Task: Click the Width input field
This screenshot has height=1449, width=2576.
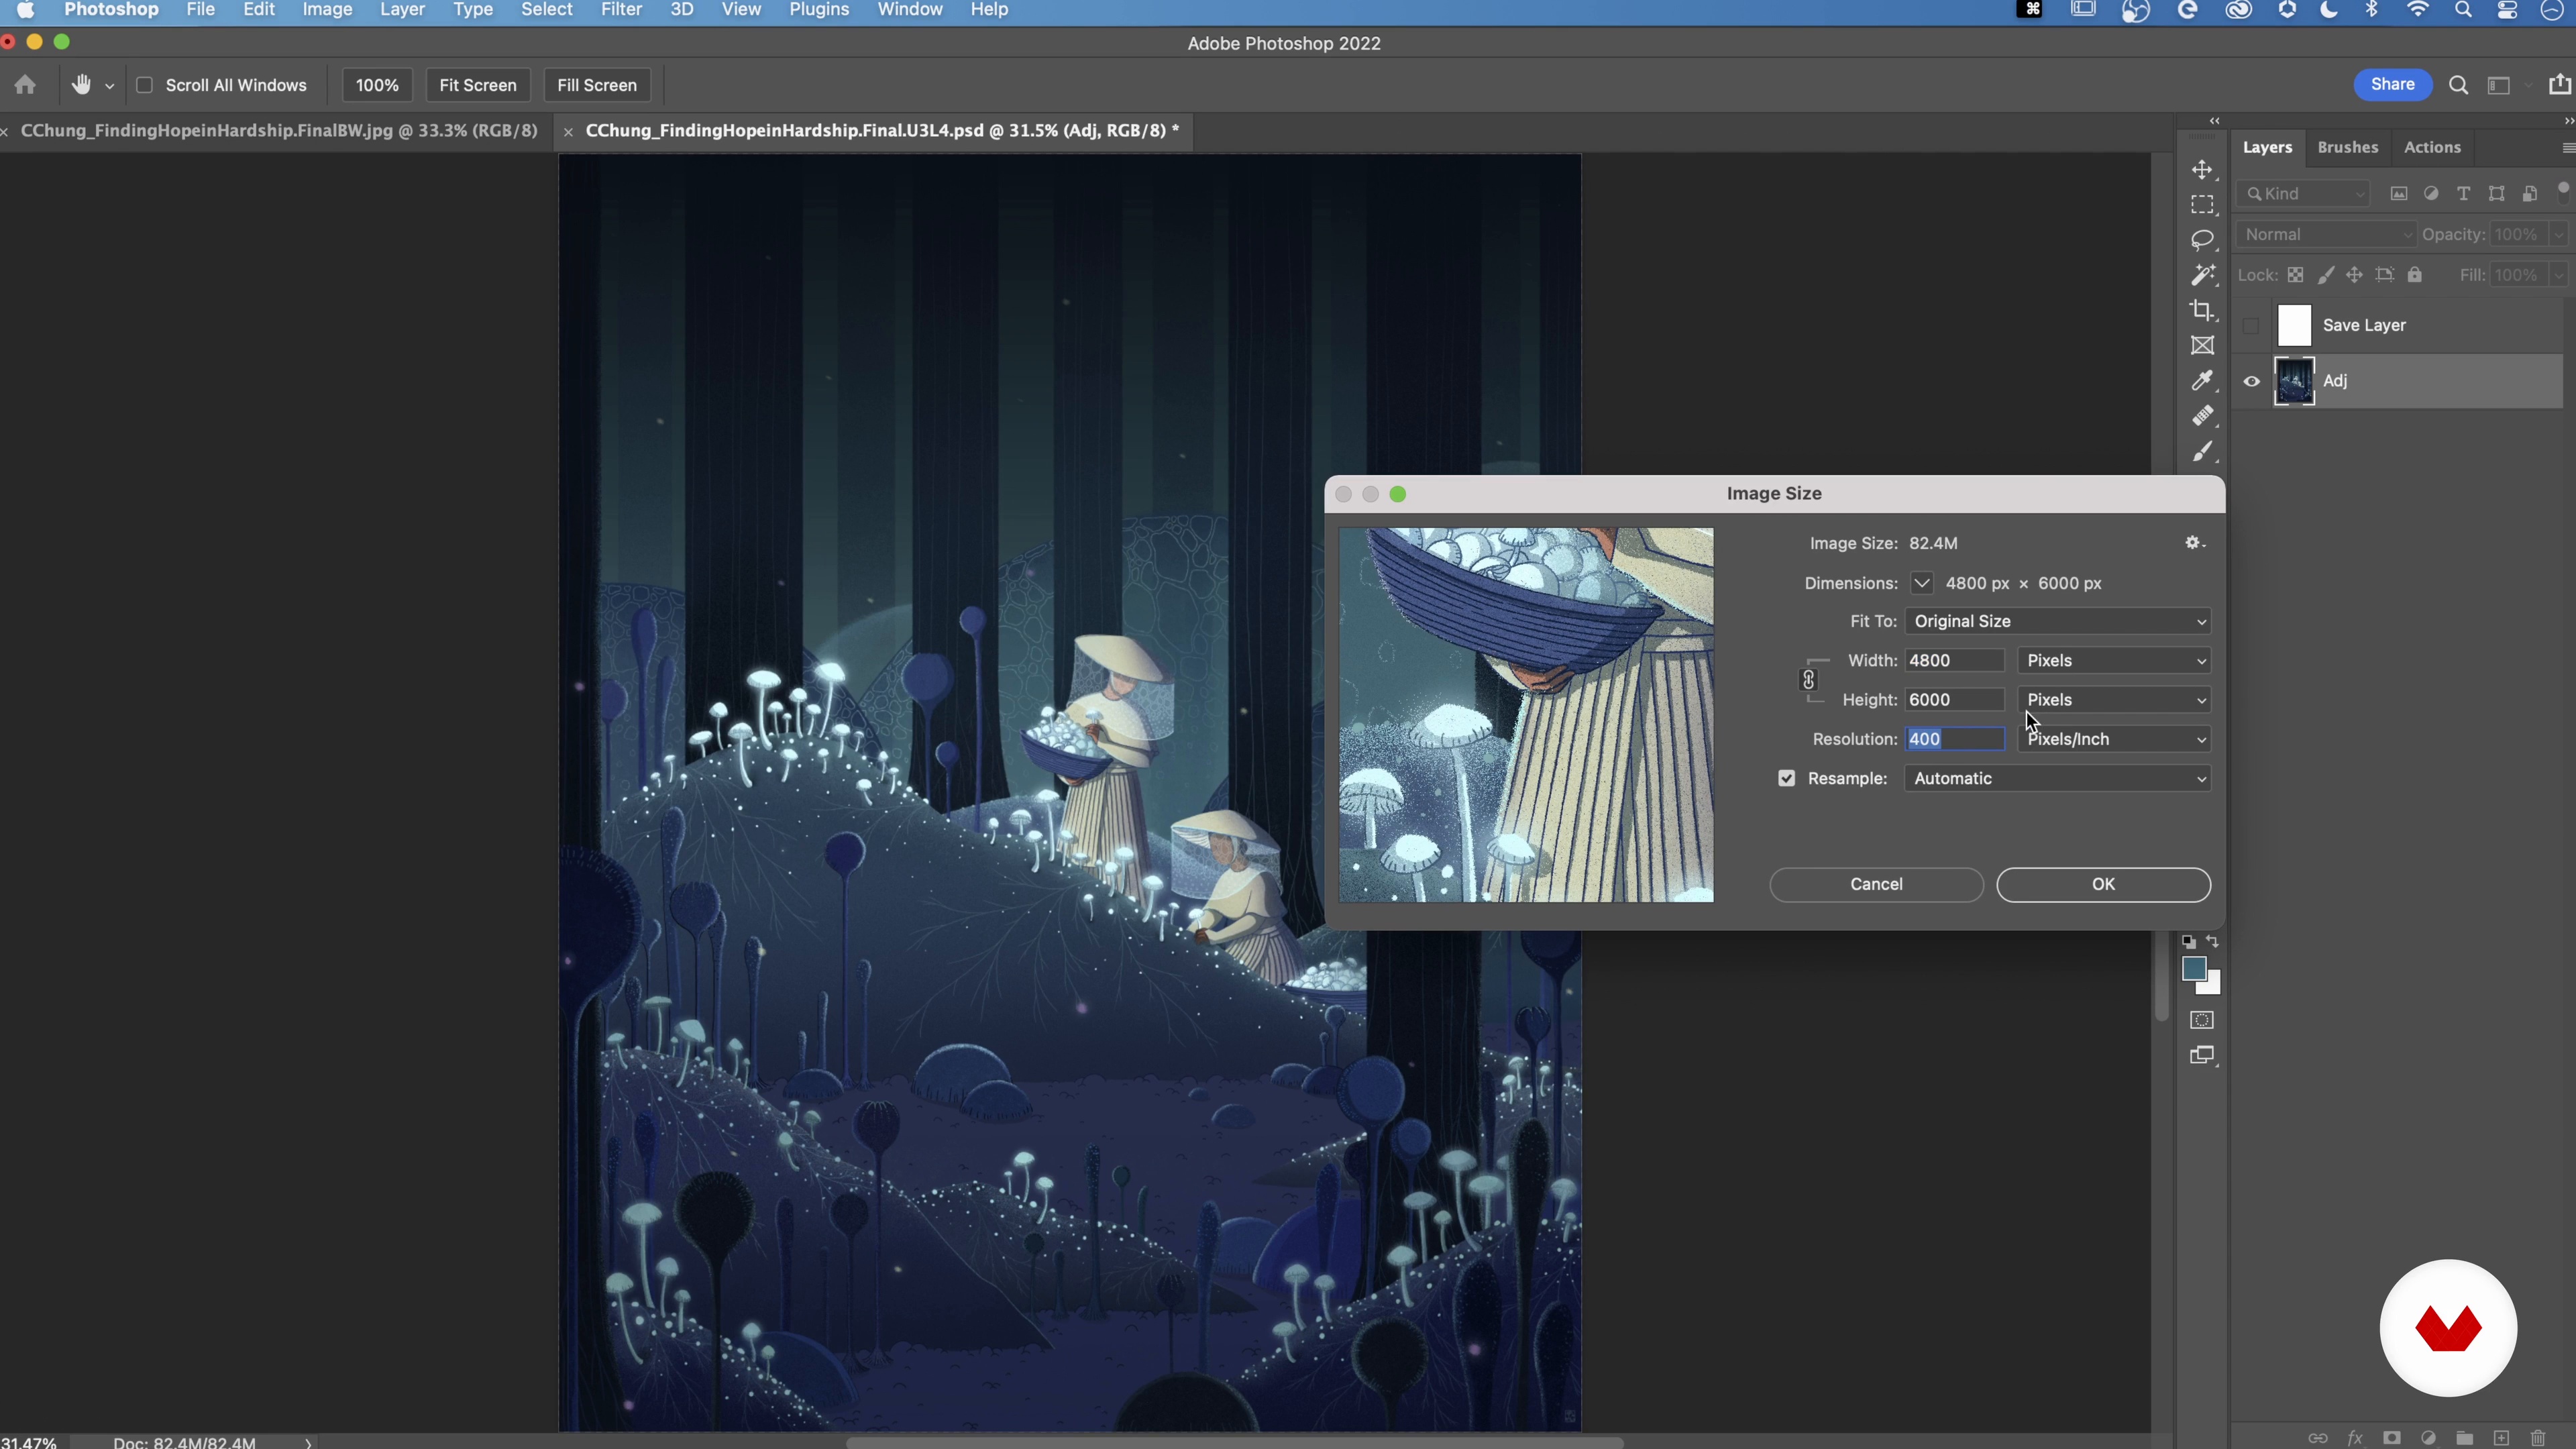Action: point(1955,660)
